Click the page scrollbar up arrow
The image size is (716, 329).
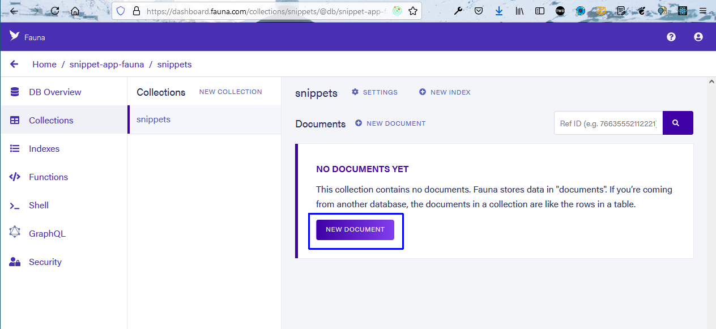click(x=711, y=83)
